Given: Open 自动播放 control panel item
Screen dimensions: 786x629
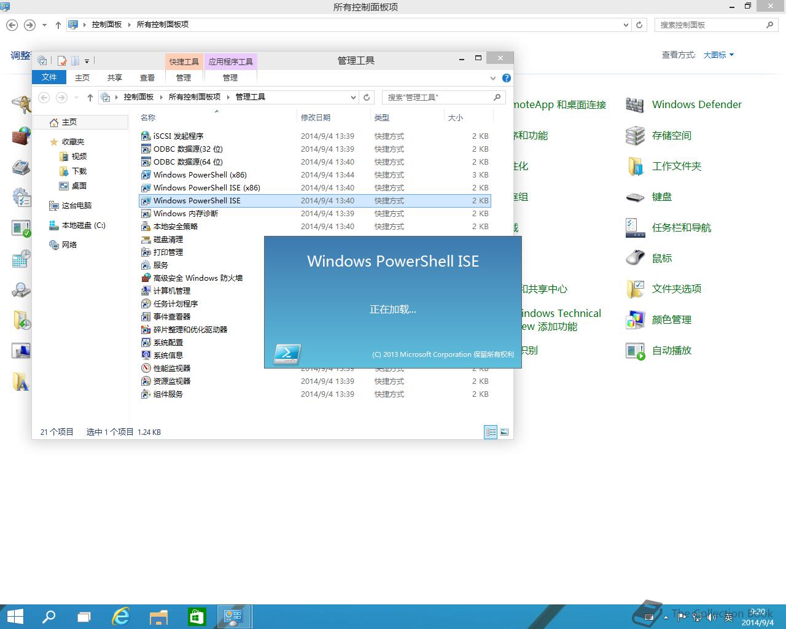Looking at the screenshot, I should 658,350.
